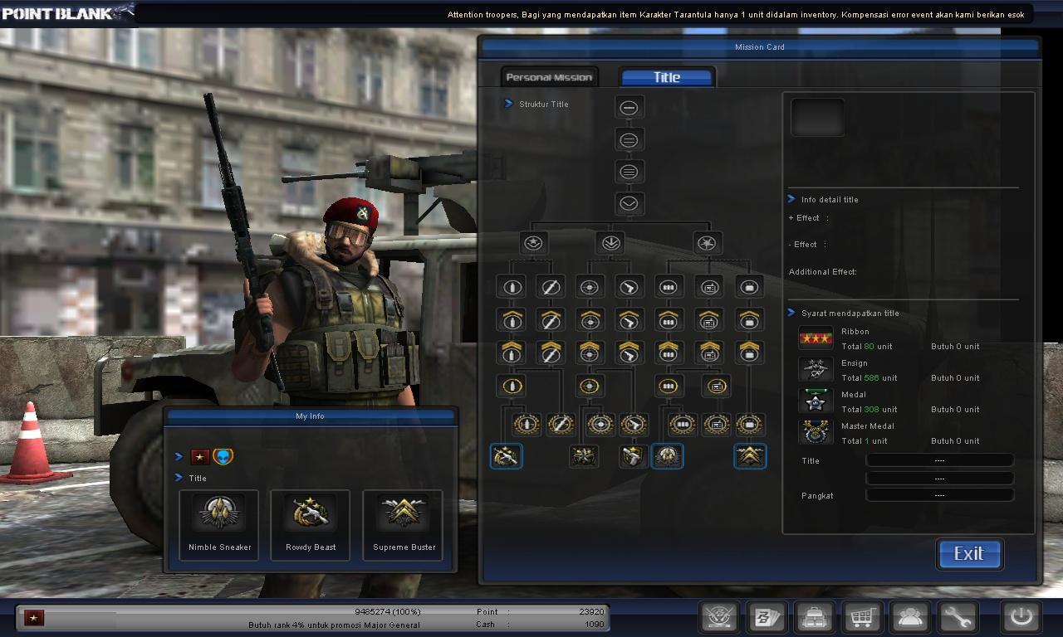Click the Master Medal requirement icon
Viewport: 1063px width, 637px height.
[816, 432]
